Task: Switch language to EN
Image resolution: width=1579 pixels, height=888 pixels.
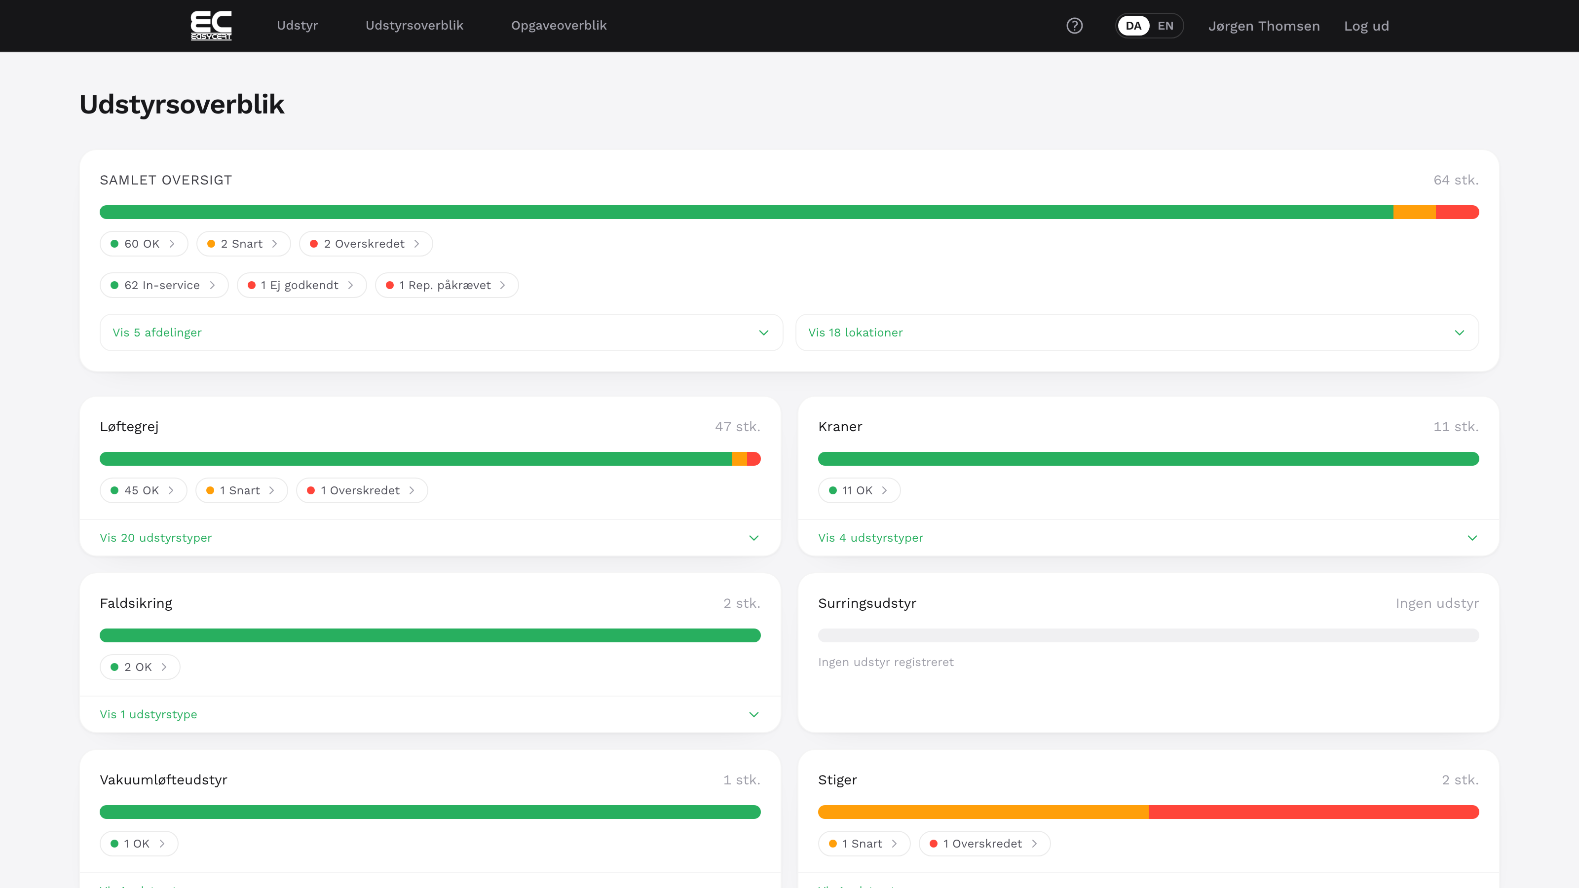Action: click(x=1165, y=26)
